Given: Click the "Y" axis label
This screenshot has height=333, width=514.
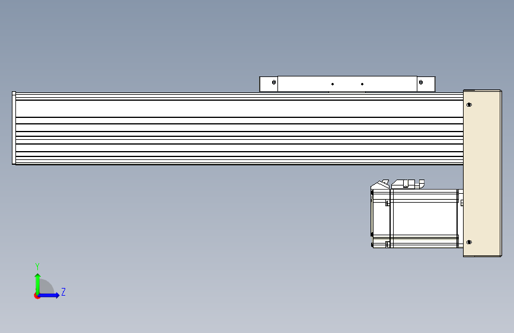Looking at the screenshot, I should pyautogui.click(x=37, y=266).
